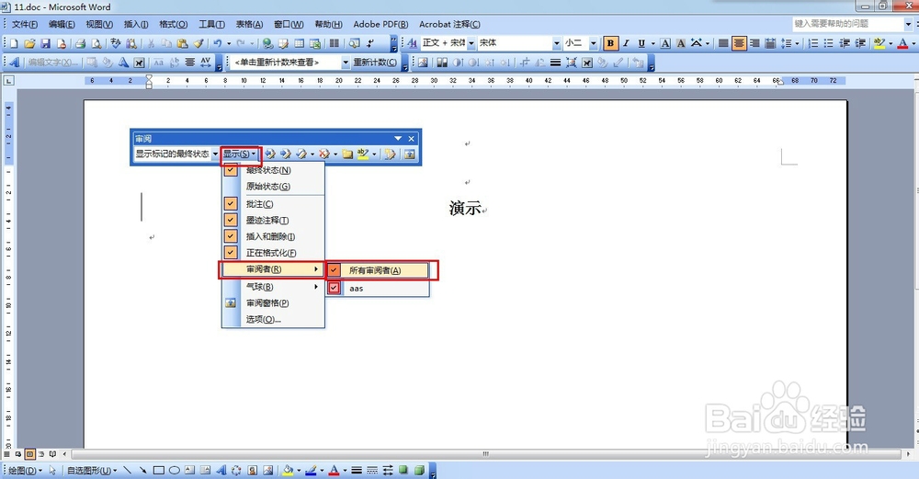Image resolution: width=919 pixels, height=479 pixels.
Task: Open the Adobe PDF menu
Action: pyautogui.click(x=380, y=24)
